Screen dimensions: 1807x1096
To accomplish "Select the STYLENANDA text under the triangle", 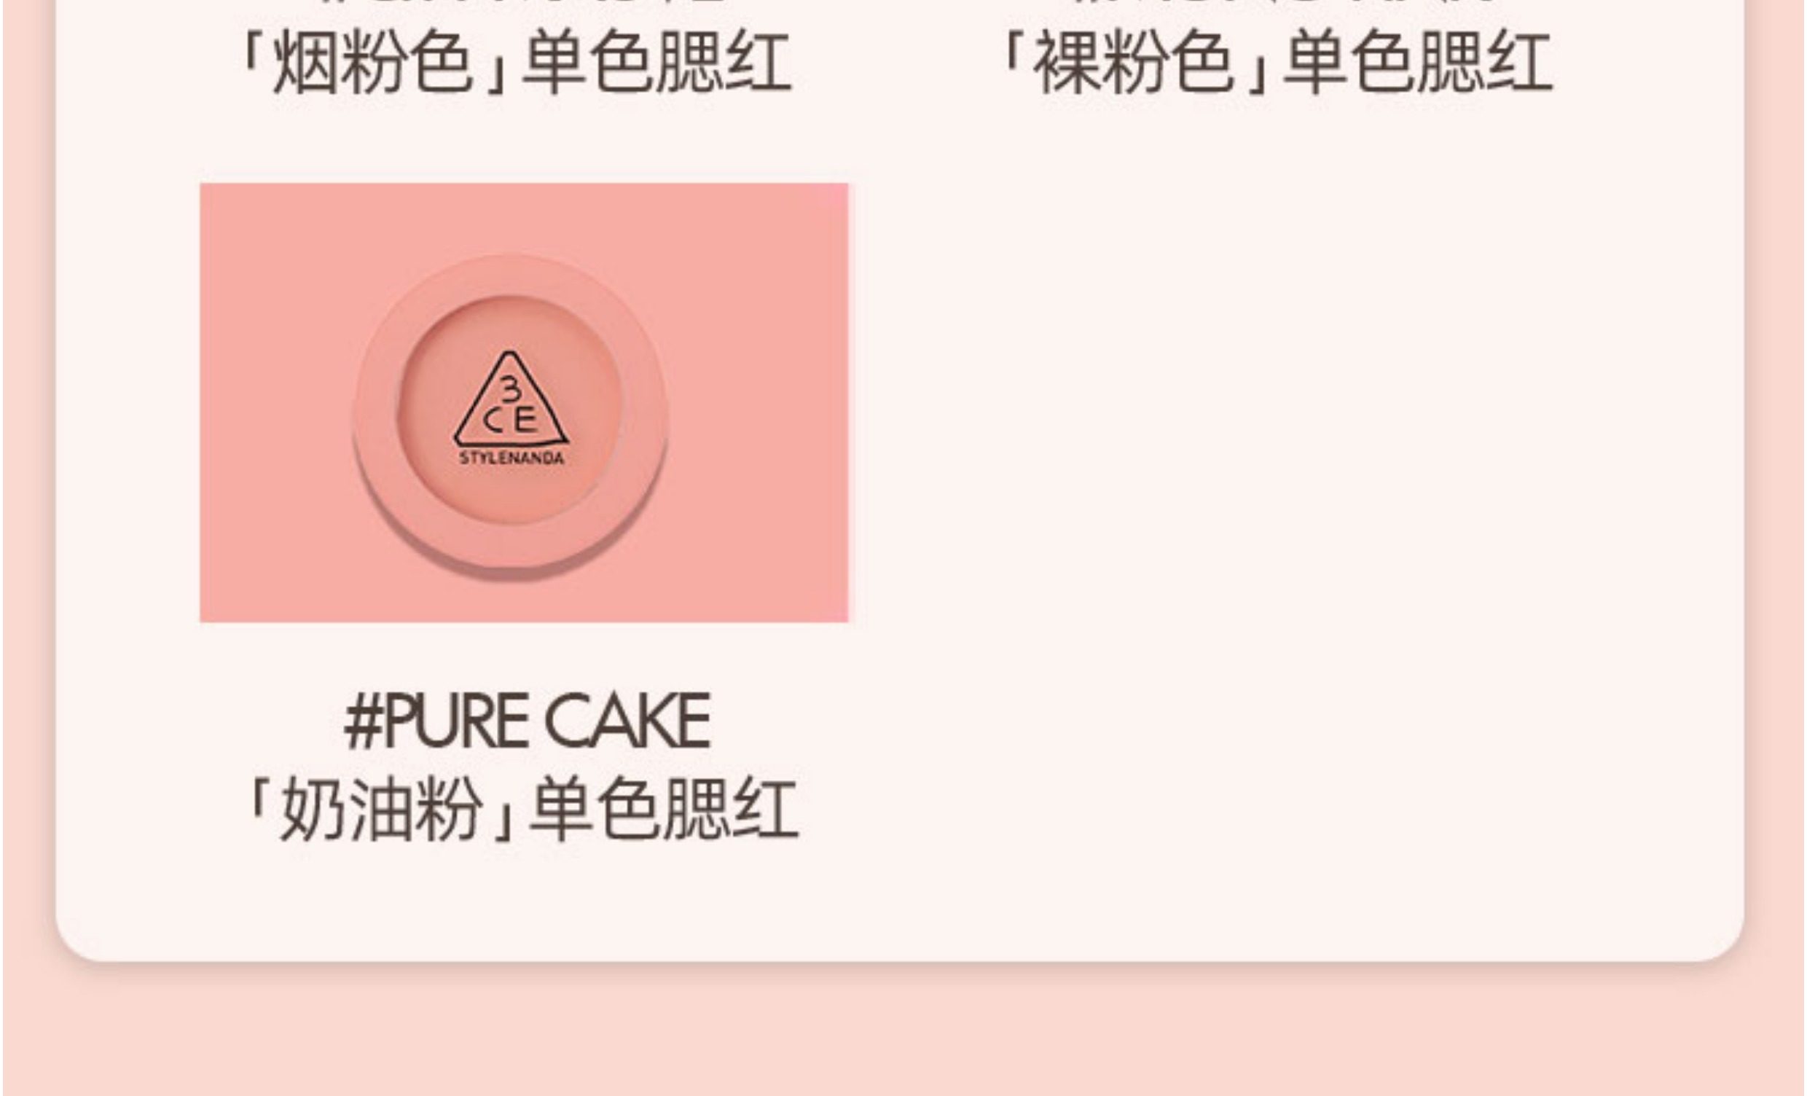I will click(511, 458).
